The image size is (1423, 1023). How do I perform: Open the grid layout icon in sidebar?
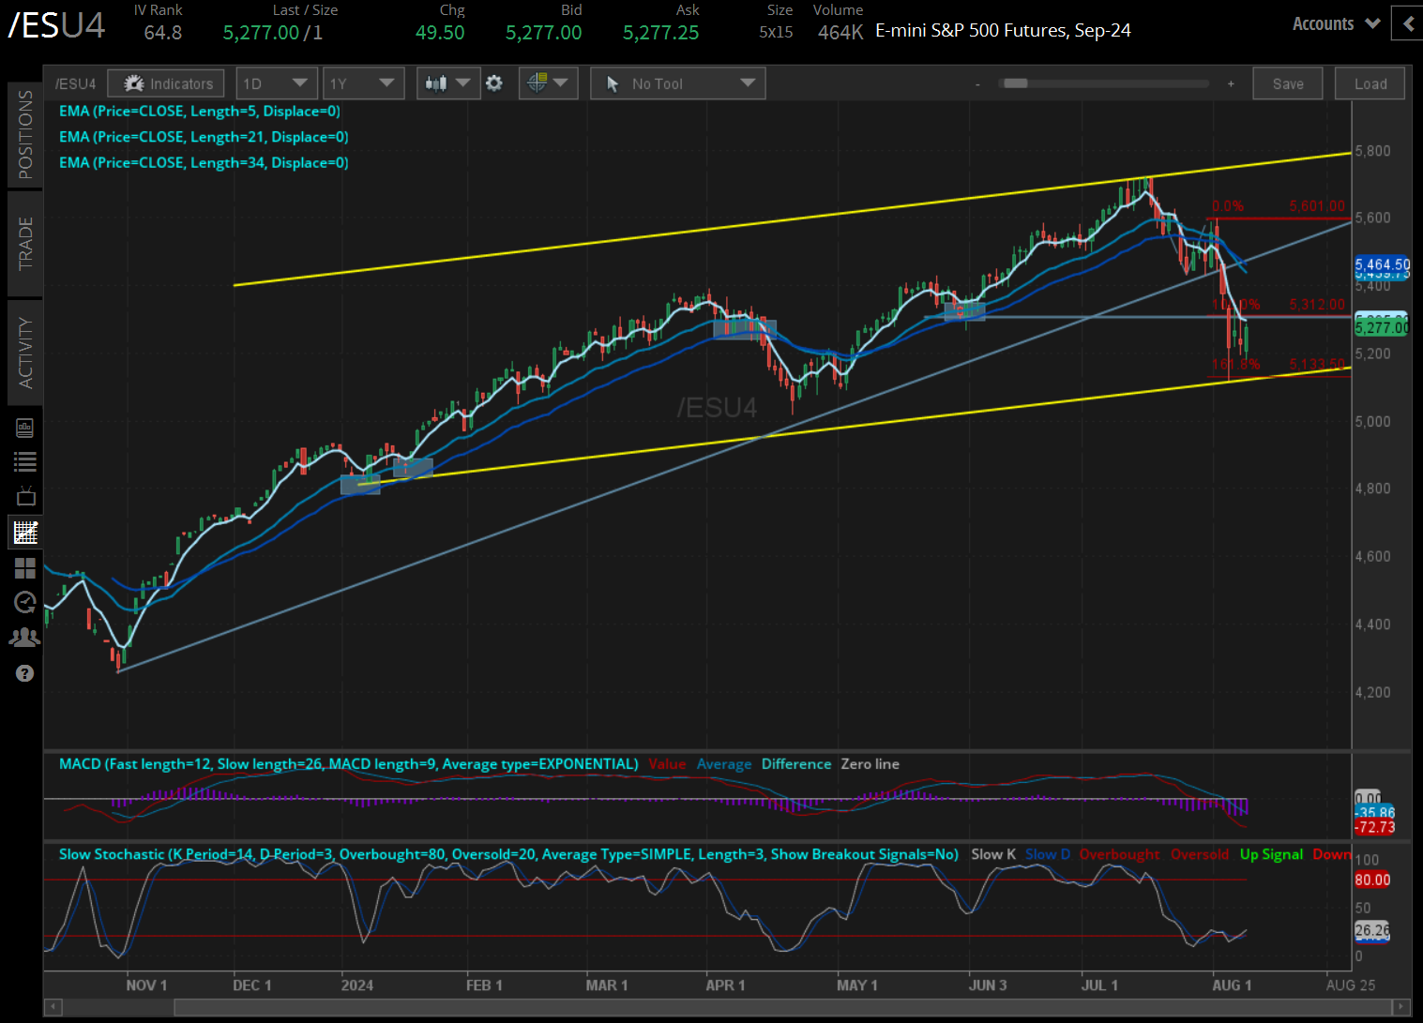25,567
